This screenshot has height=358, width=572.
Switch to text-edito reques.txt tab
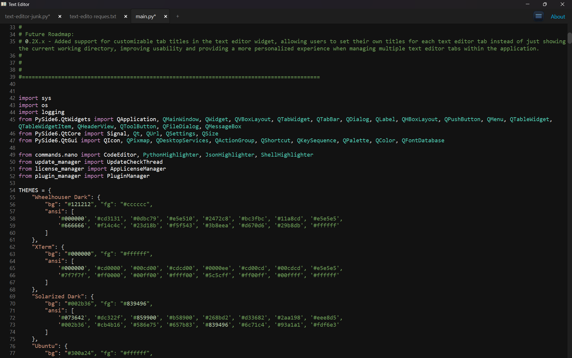coord(93,16)
